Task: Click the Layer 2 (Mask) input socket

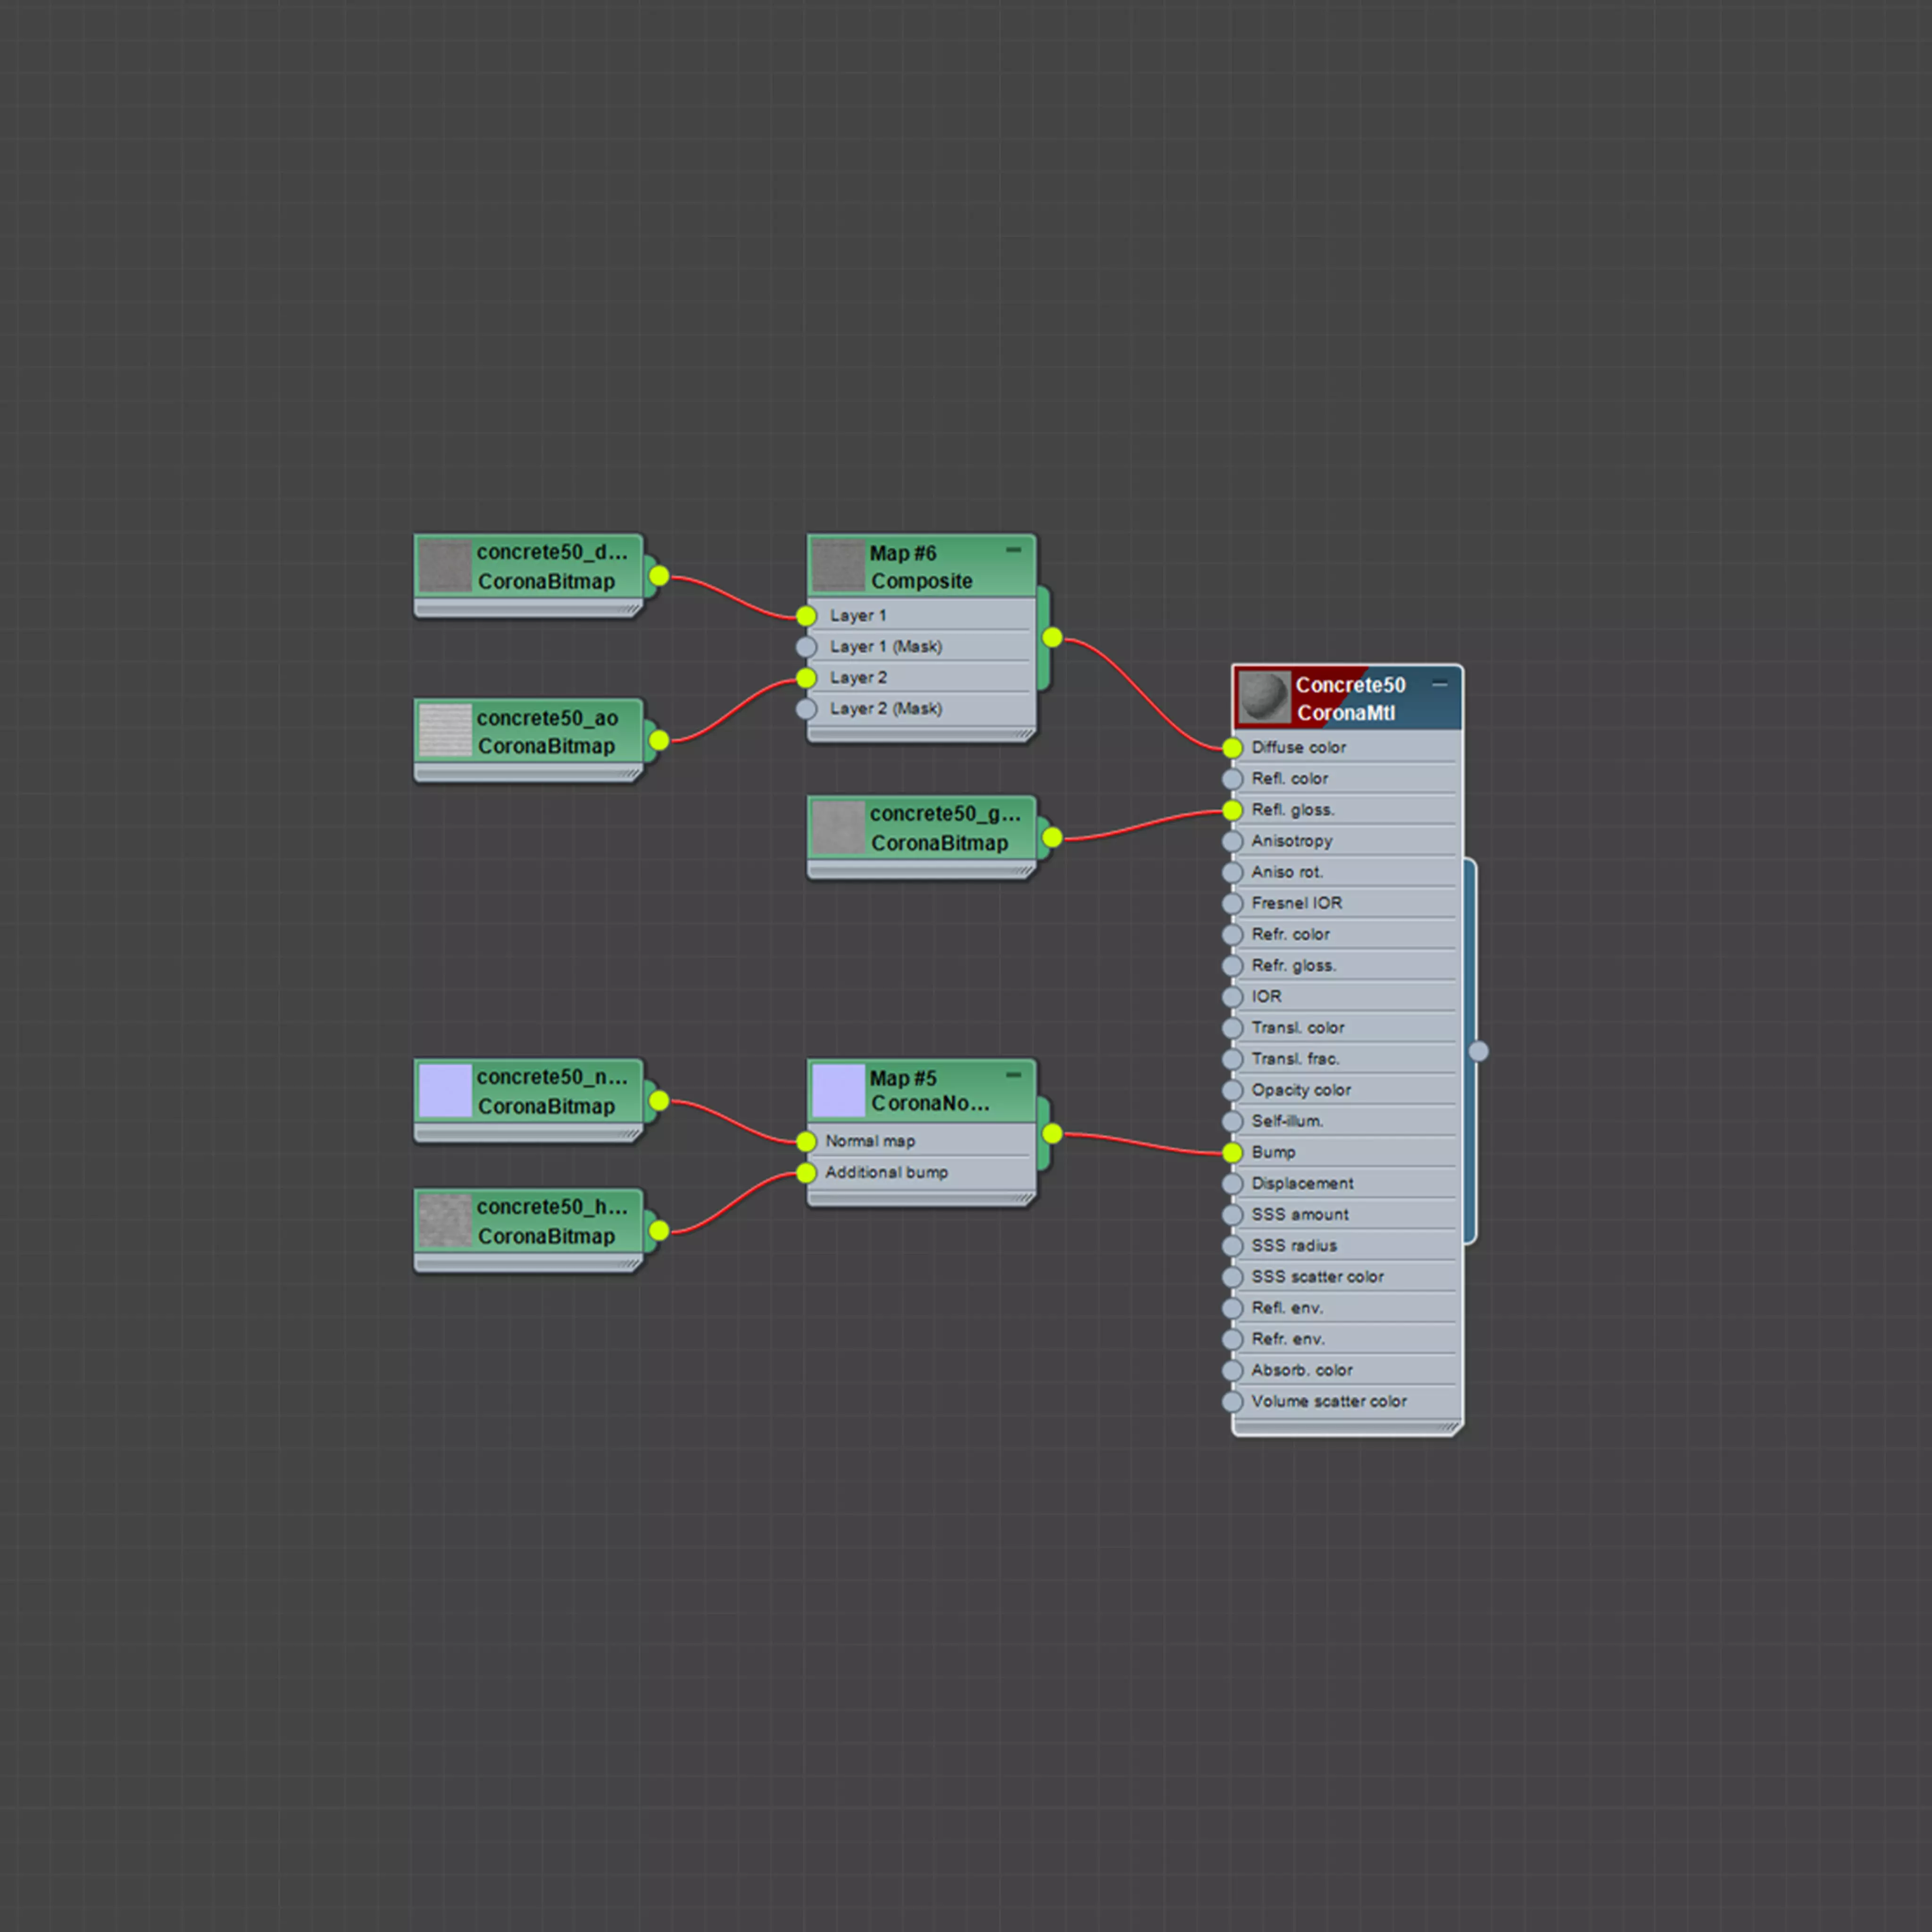Action: pos(806,709)
